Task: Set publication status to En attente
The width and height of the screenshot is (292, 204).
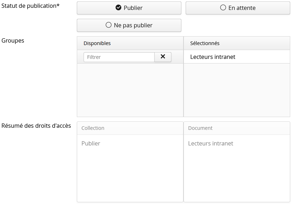Action: click(x=238, y=8)
